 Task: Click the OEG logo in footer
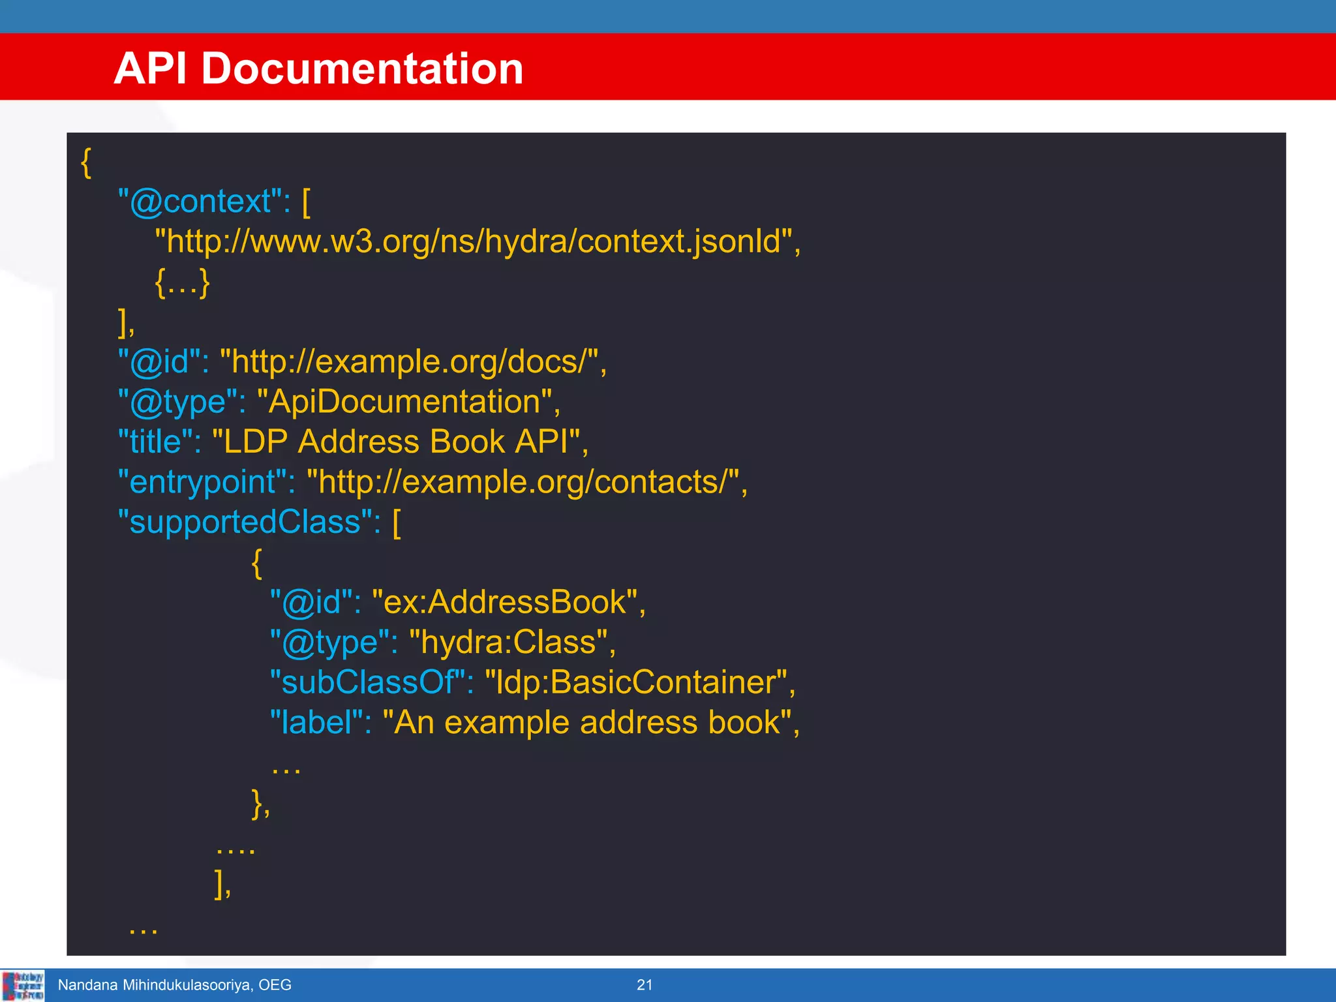click(23, 986)
